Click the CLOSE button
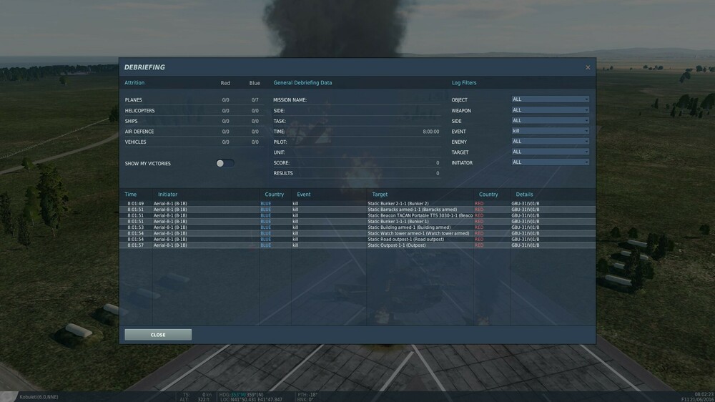The width and height of the screenshot is (715, 402). pos(158,335)
